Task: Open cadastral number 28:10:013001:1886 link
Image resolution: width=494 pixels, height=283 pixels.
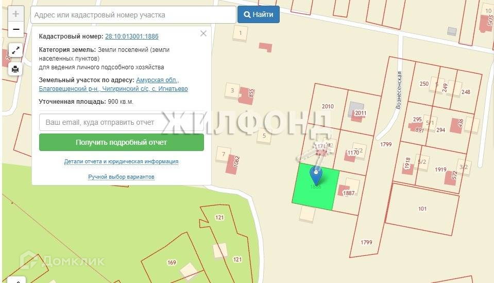Action: pos(132,36)
